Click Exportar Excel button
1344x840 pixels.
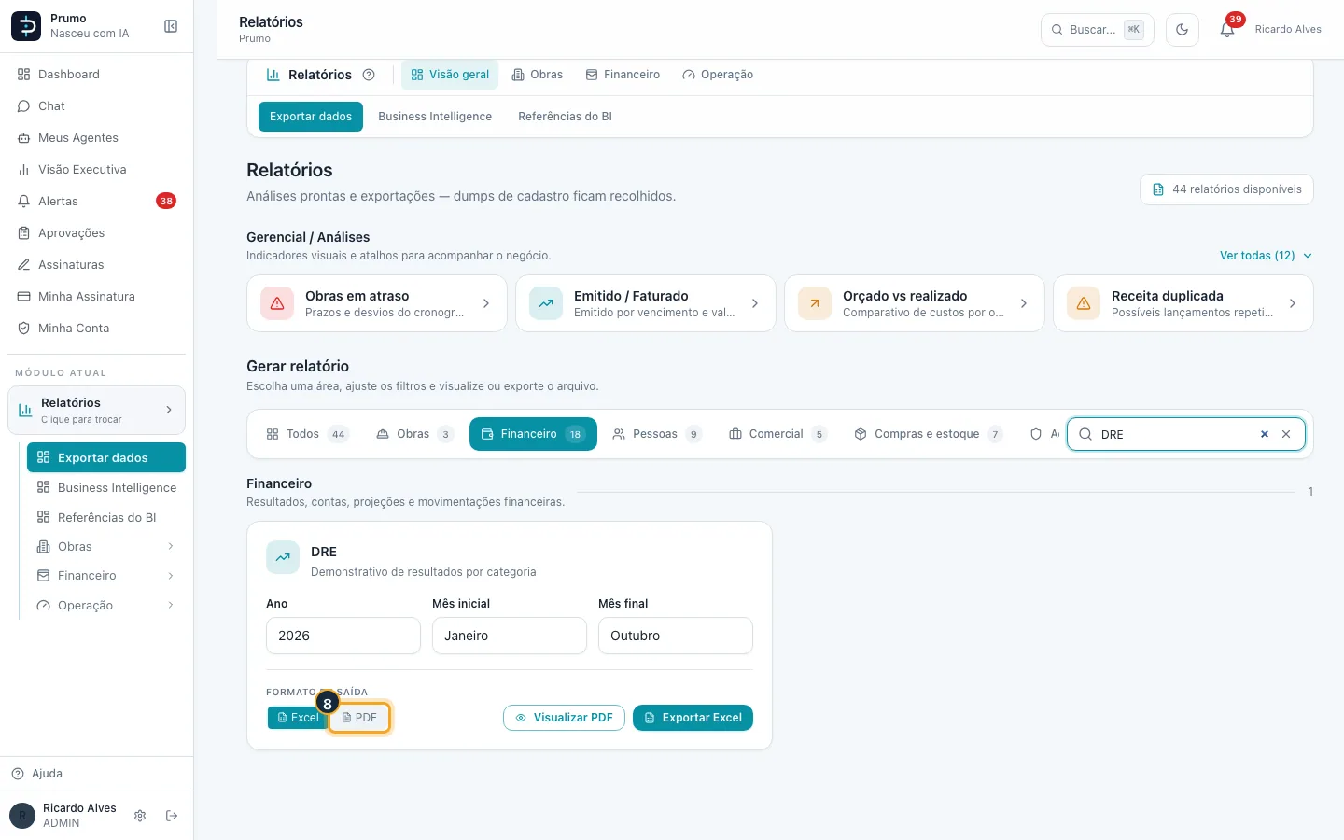click(x=693, y=718)
